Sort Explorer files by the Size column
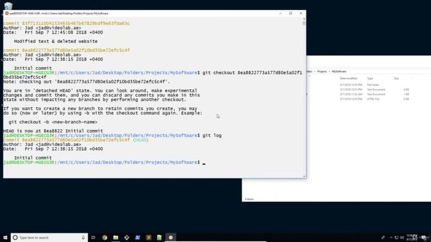Screen dimensions: 431x242 point(397,79)
